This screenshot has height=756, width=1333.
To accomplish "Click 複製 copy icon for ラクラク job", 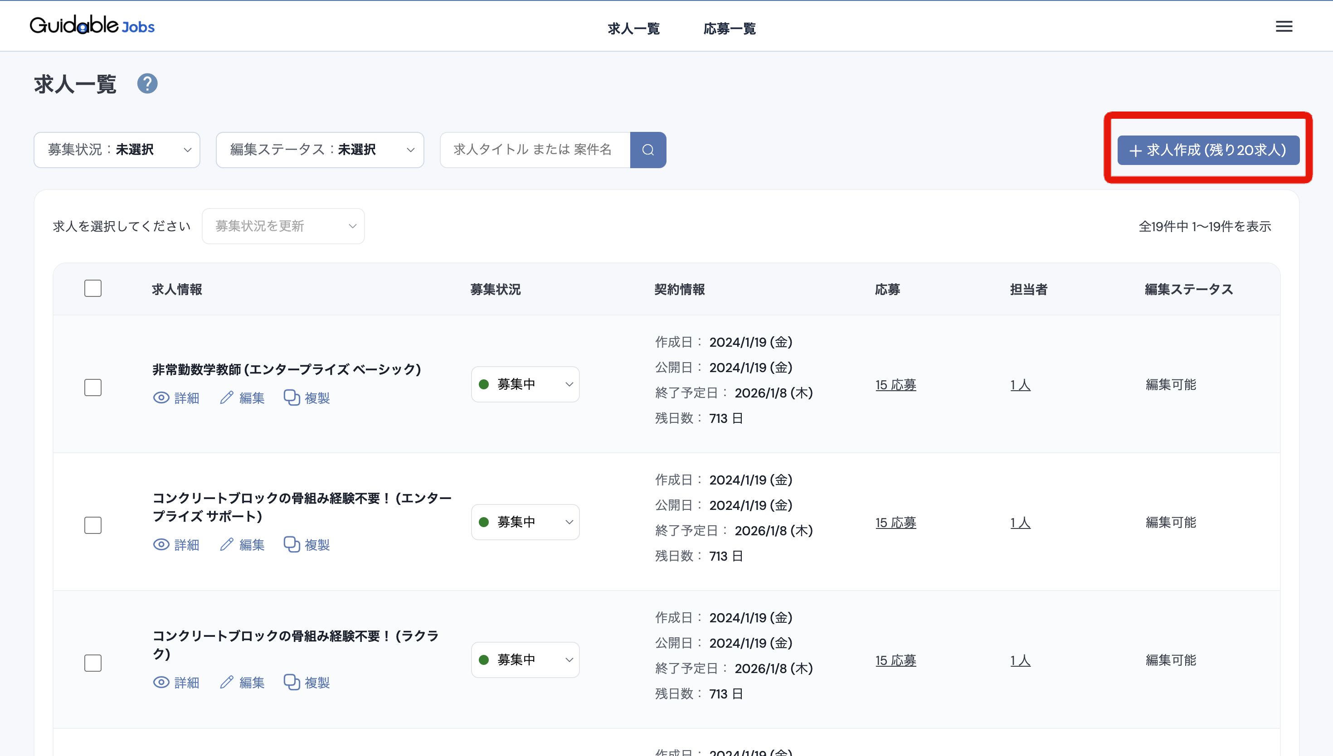I will pos(306,682).
